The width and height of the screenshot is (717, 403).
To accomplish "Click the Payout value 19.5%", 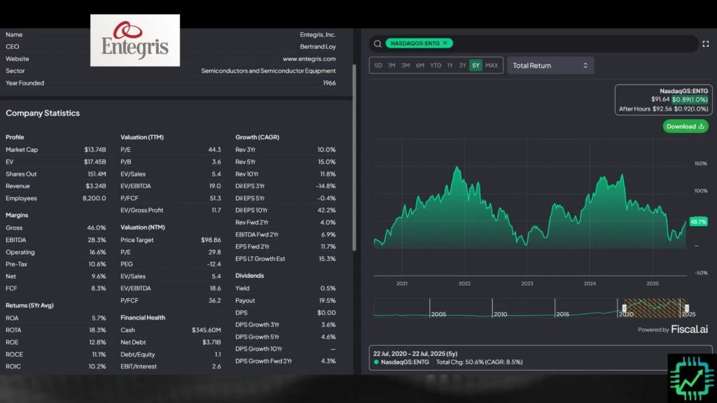I will pos(328,300).
